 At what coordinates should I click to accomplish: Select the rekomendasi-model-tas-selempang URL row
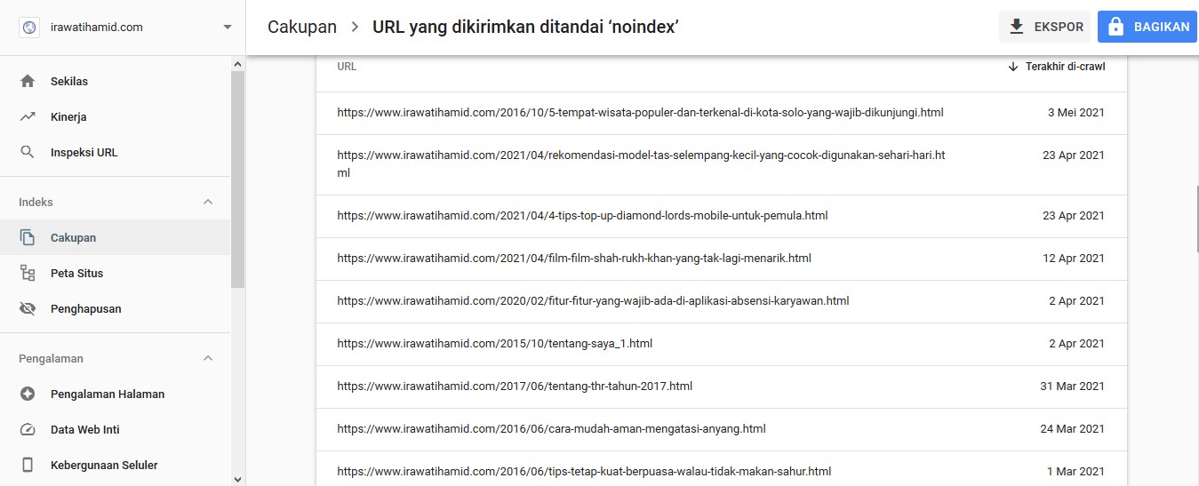tap(721, 164)
